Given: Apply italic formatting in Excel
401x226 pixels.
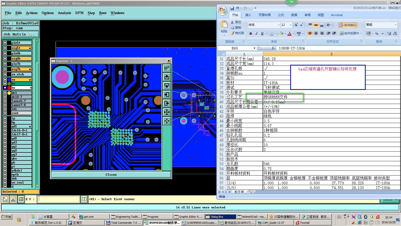Looking at the screenshot, I should tap(256, 33).
